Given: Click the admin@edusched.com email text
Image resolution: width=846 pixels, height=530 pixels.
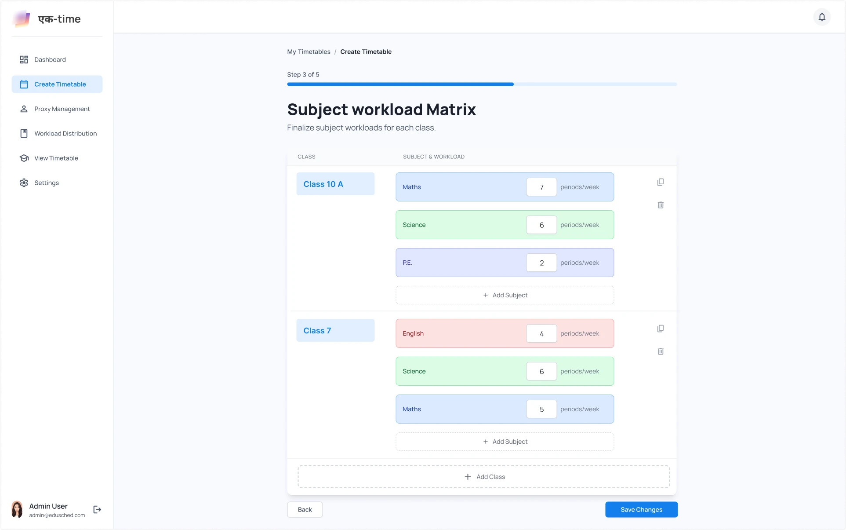Looking at the screenshot, I should [57, 515].
